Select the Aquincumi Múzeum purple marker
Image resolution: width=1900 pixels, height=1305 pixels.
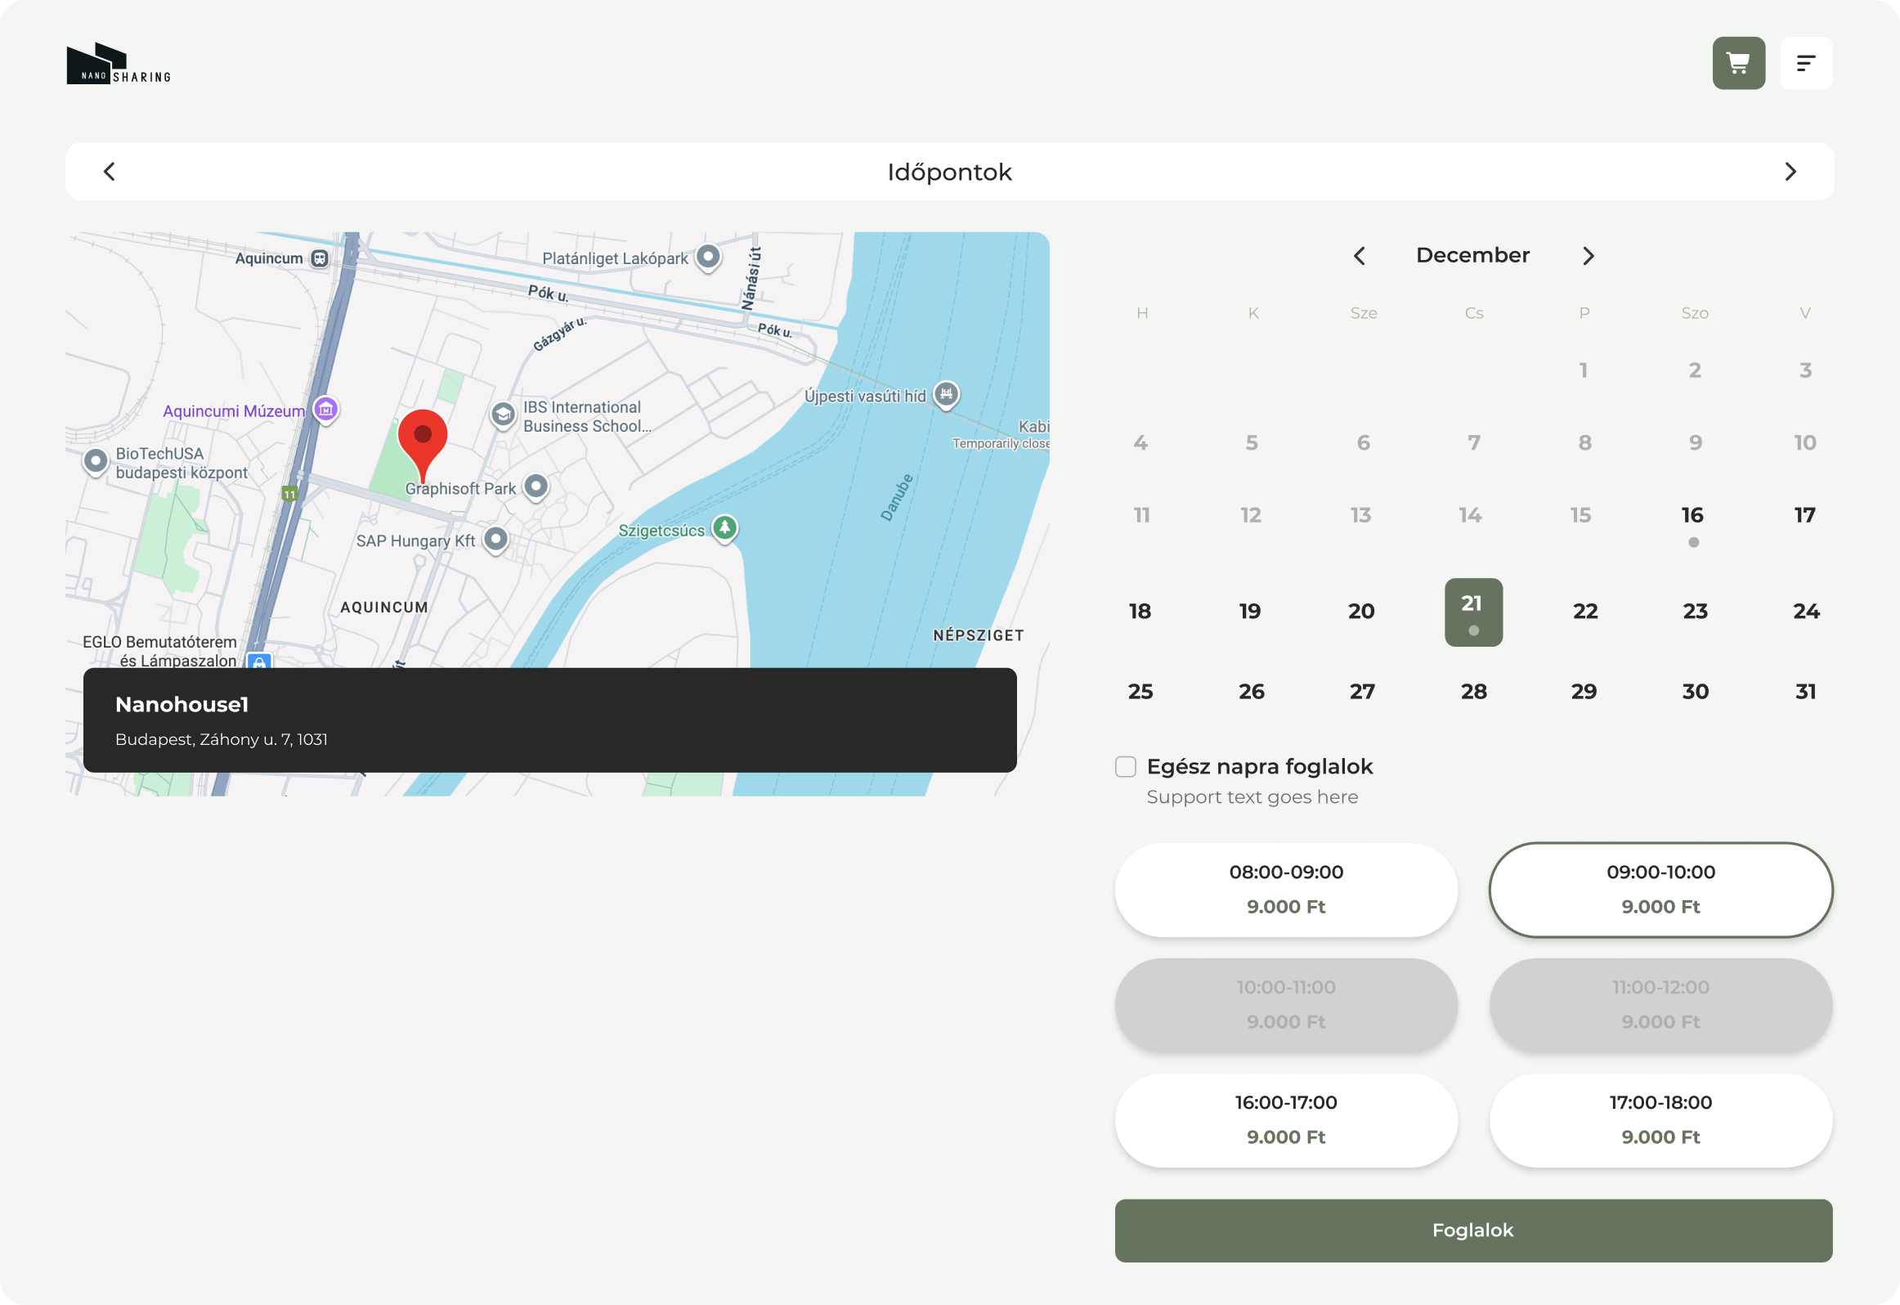(326, 410)
